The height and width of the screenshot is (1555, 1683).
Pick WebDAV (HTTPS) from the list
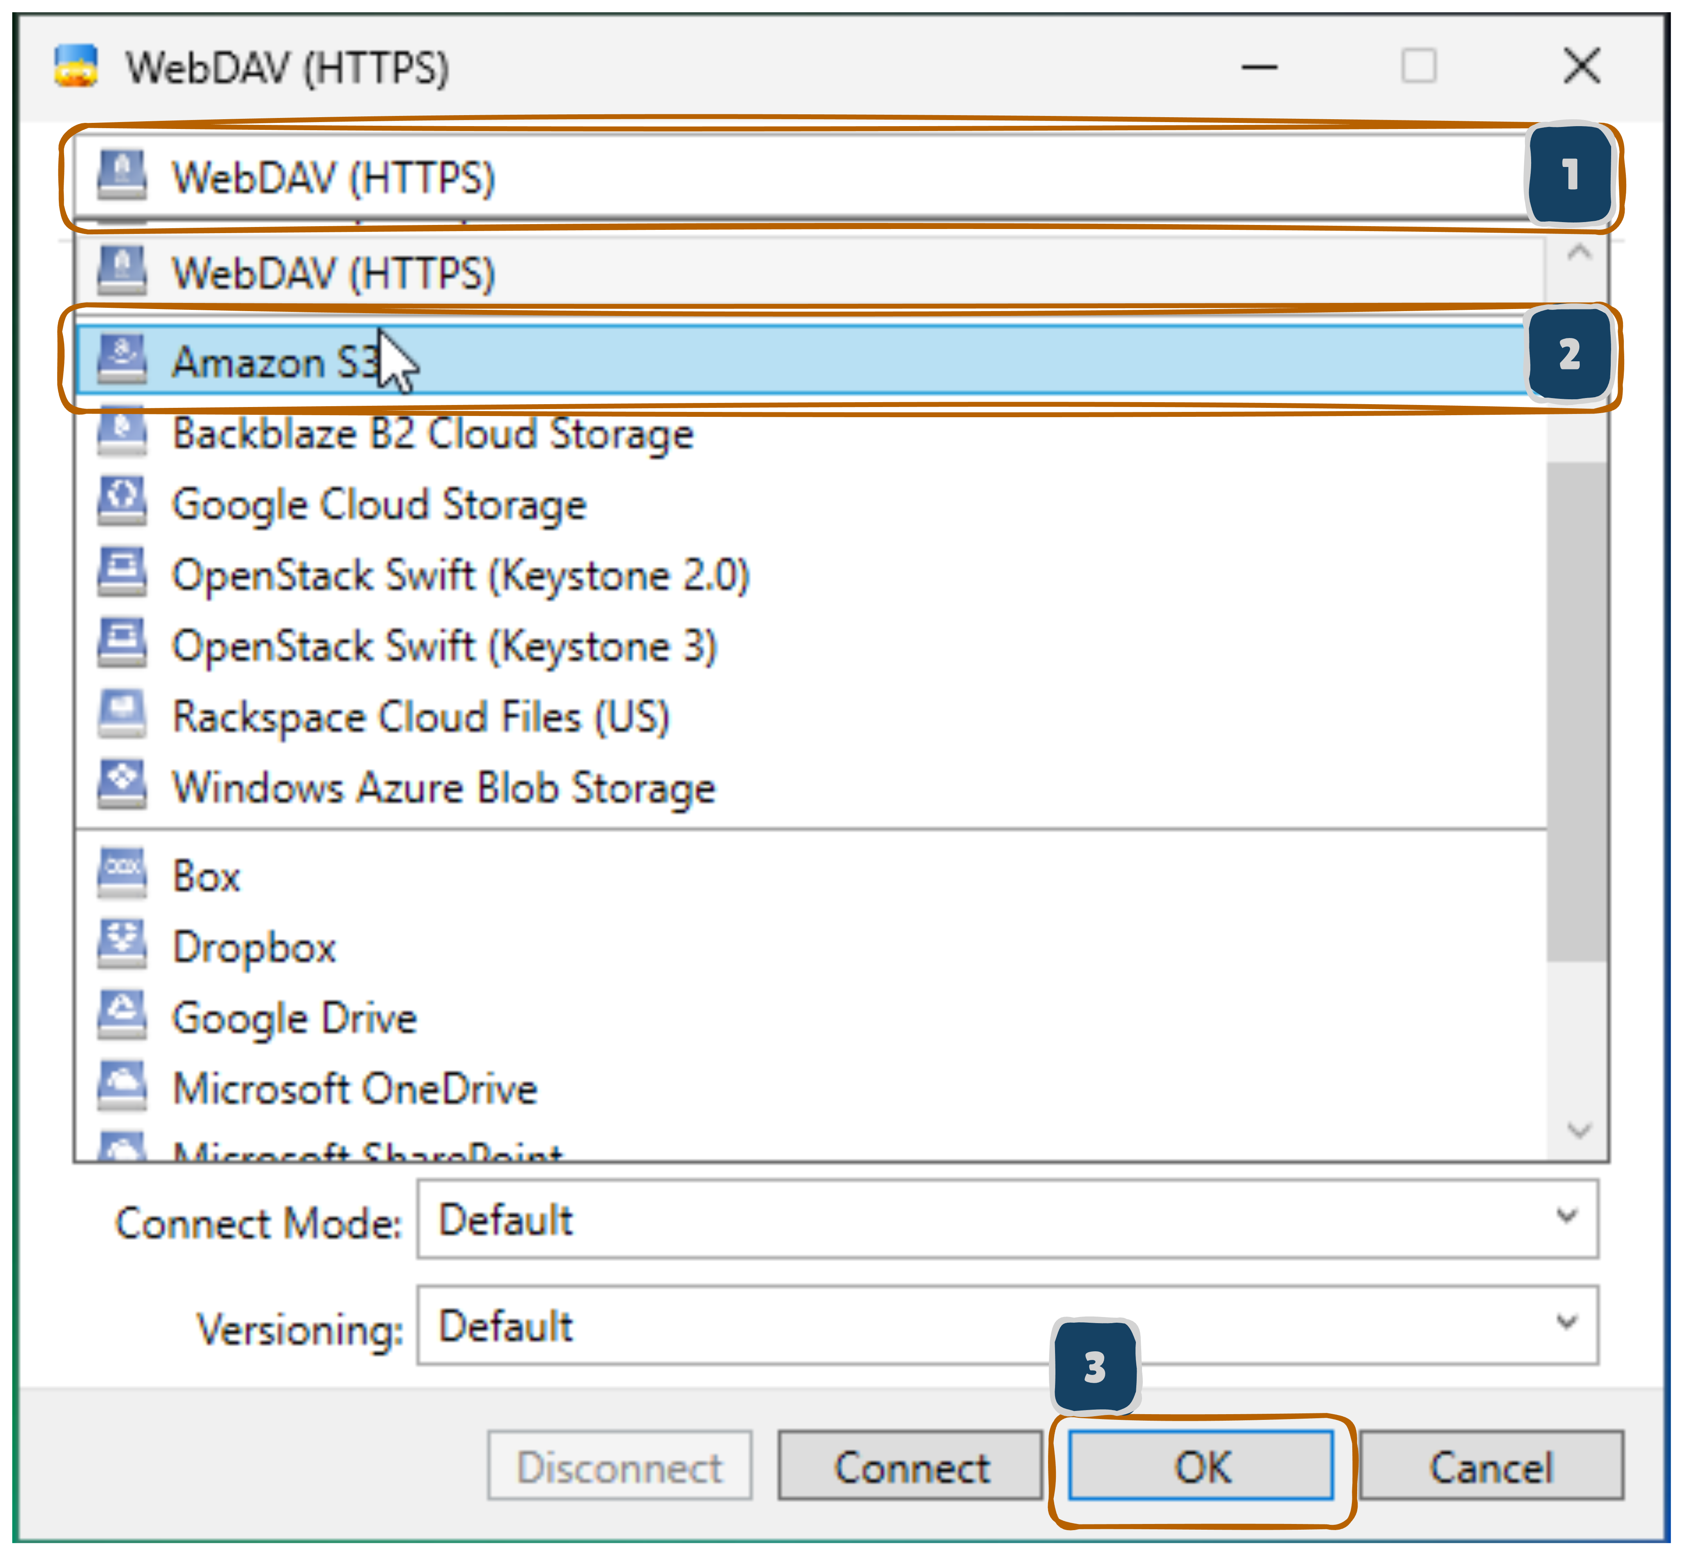click(x=333, y=273)
